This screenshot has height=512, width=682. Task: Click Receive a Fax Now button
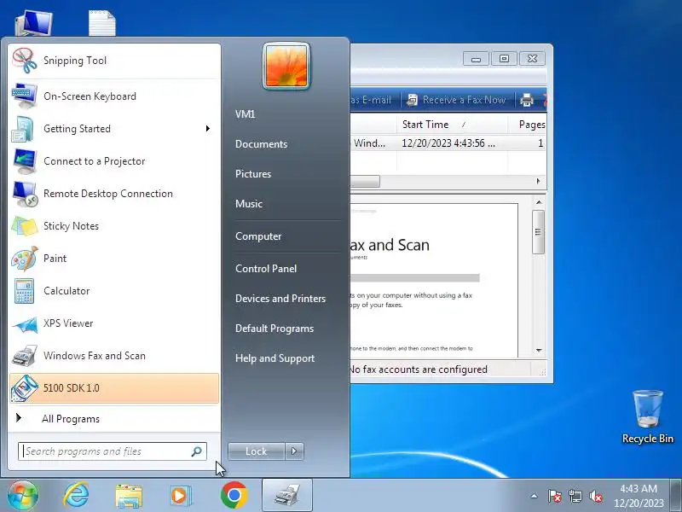(456, 100)
